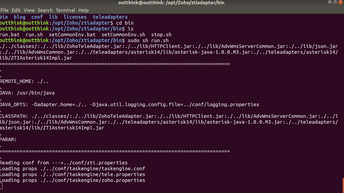This screenshot has height=193, width=344.
Task: Click the 'sudo sh run.sh' command
Action: point(148,40)
